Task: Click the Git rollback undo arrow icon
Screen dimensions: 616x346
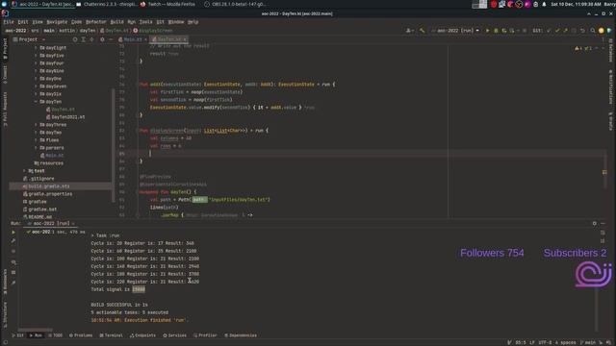Action: 582,30
